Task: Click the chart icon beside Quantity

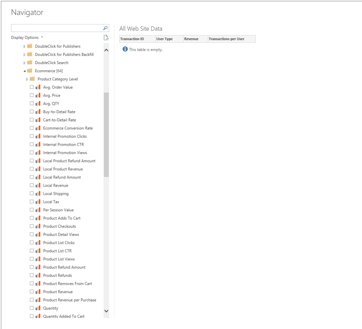Action: (x=38, y=308)
